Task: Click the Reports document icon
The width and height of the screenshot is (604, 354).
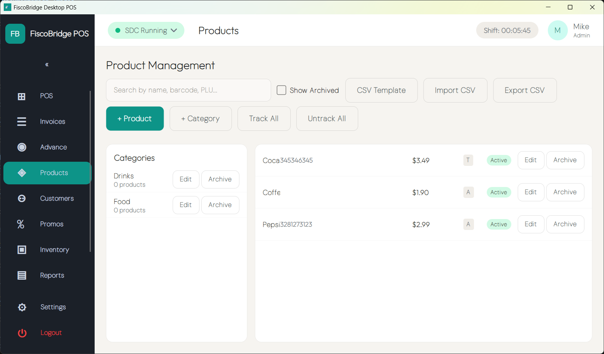Action: [x=22, y=275]
